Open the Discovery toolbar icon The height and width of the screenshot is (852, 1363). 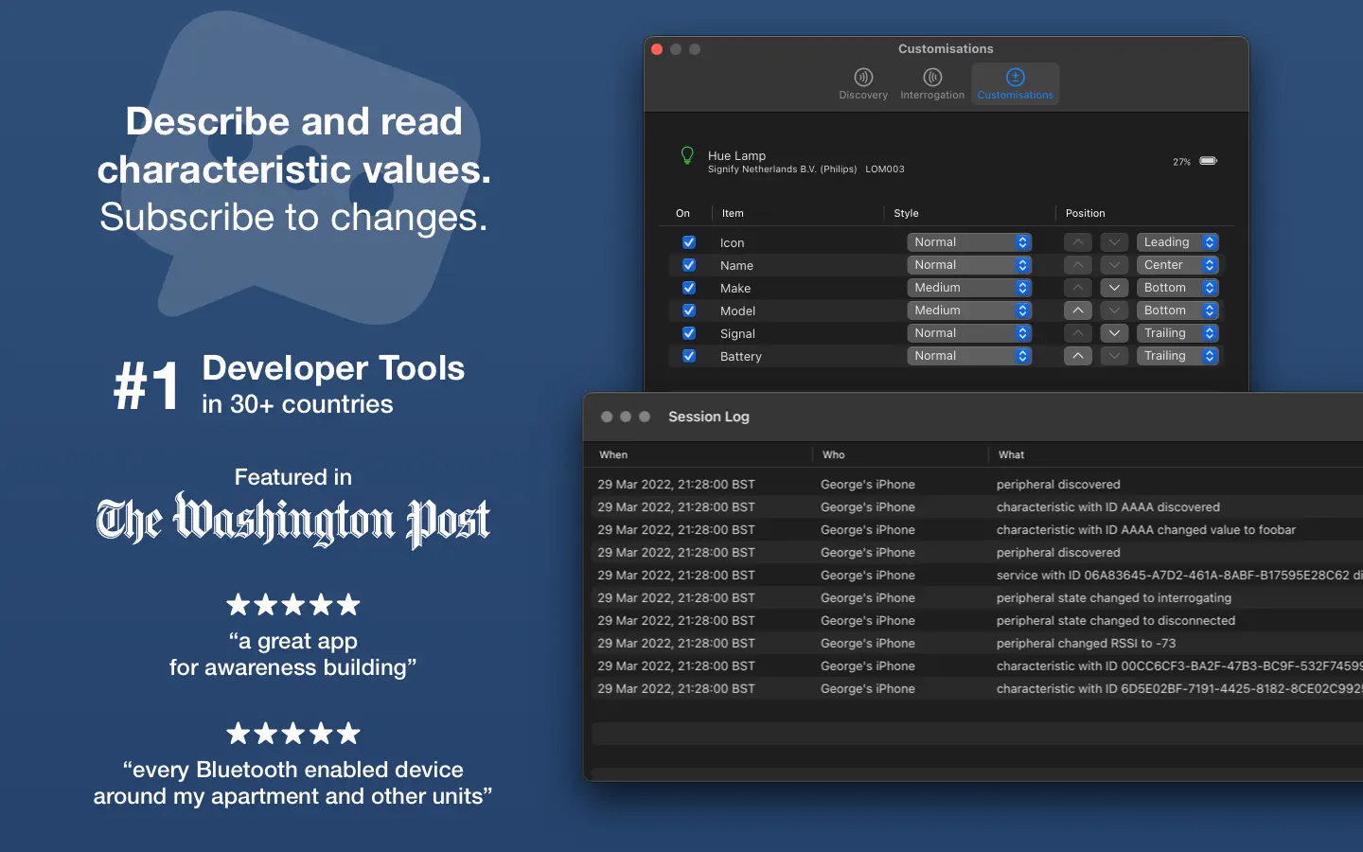[x=863, y=83]
